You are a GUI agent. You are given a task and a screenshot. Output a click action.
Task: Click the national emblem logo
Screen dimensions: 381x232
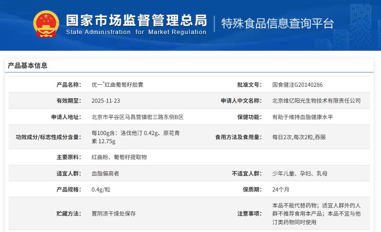click(x=46, y=24)
